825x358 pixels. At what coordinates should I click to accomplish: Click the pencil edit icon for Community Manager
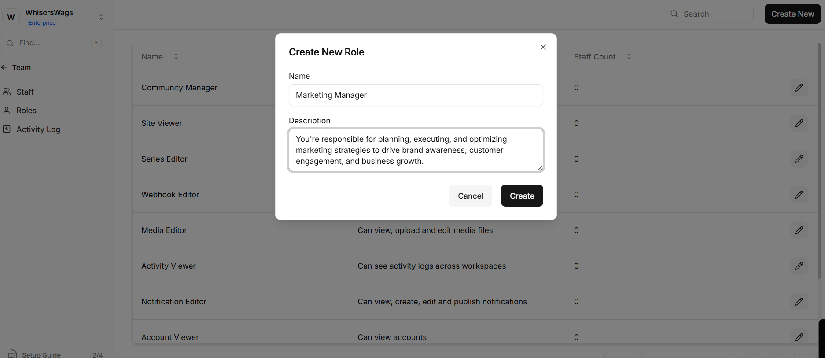pos(799,88)
